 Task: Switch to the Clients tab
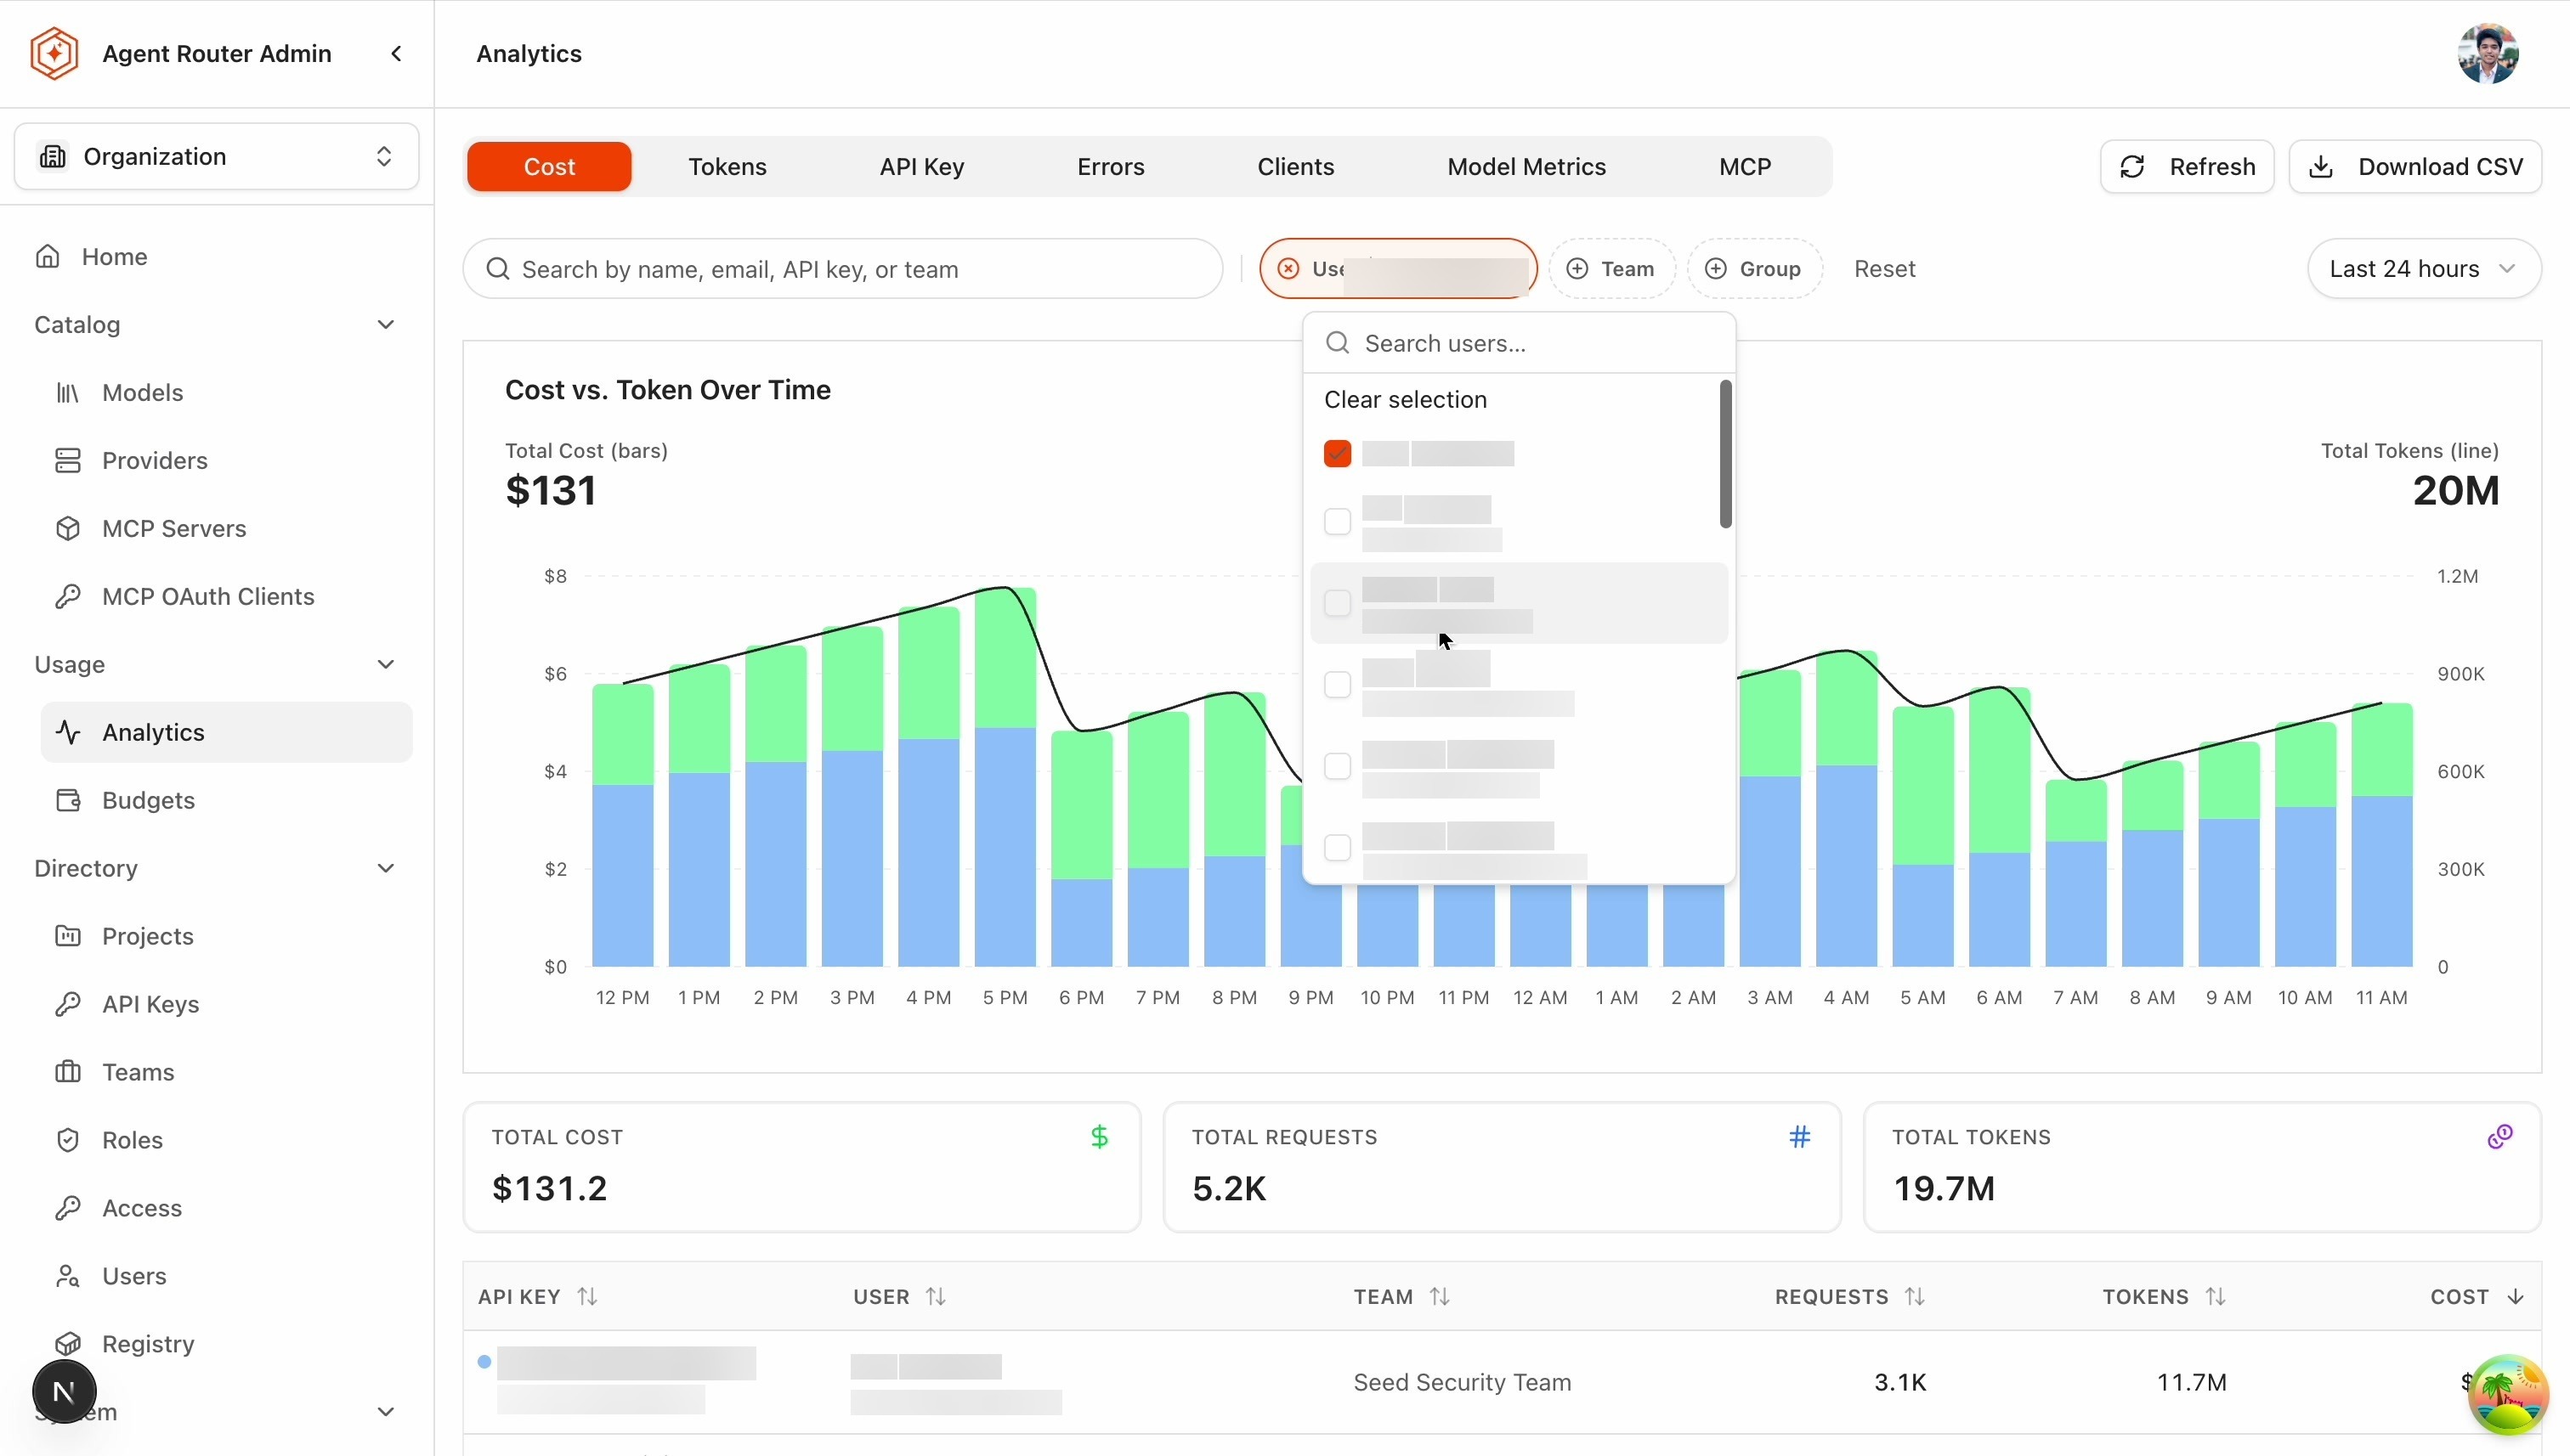pos(1295,166)
